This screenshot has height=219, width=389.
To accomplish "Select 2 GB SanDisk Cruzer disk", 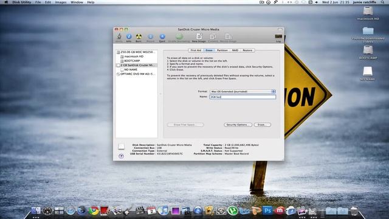I will point(136,65).
